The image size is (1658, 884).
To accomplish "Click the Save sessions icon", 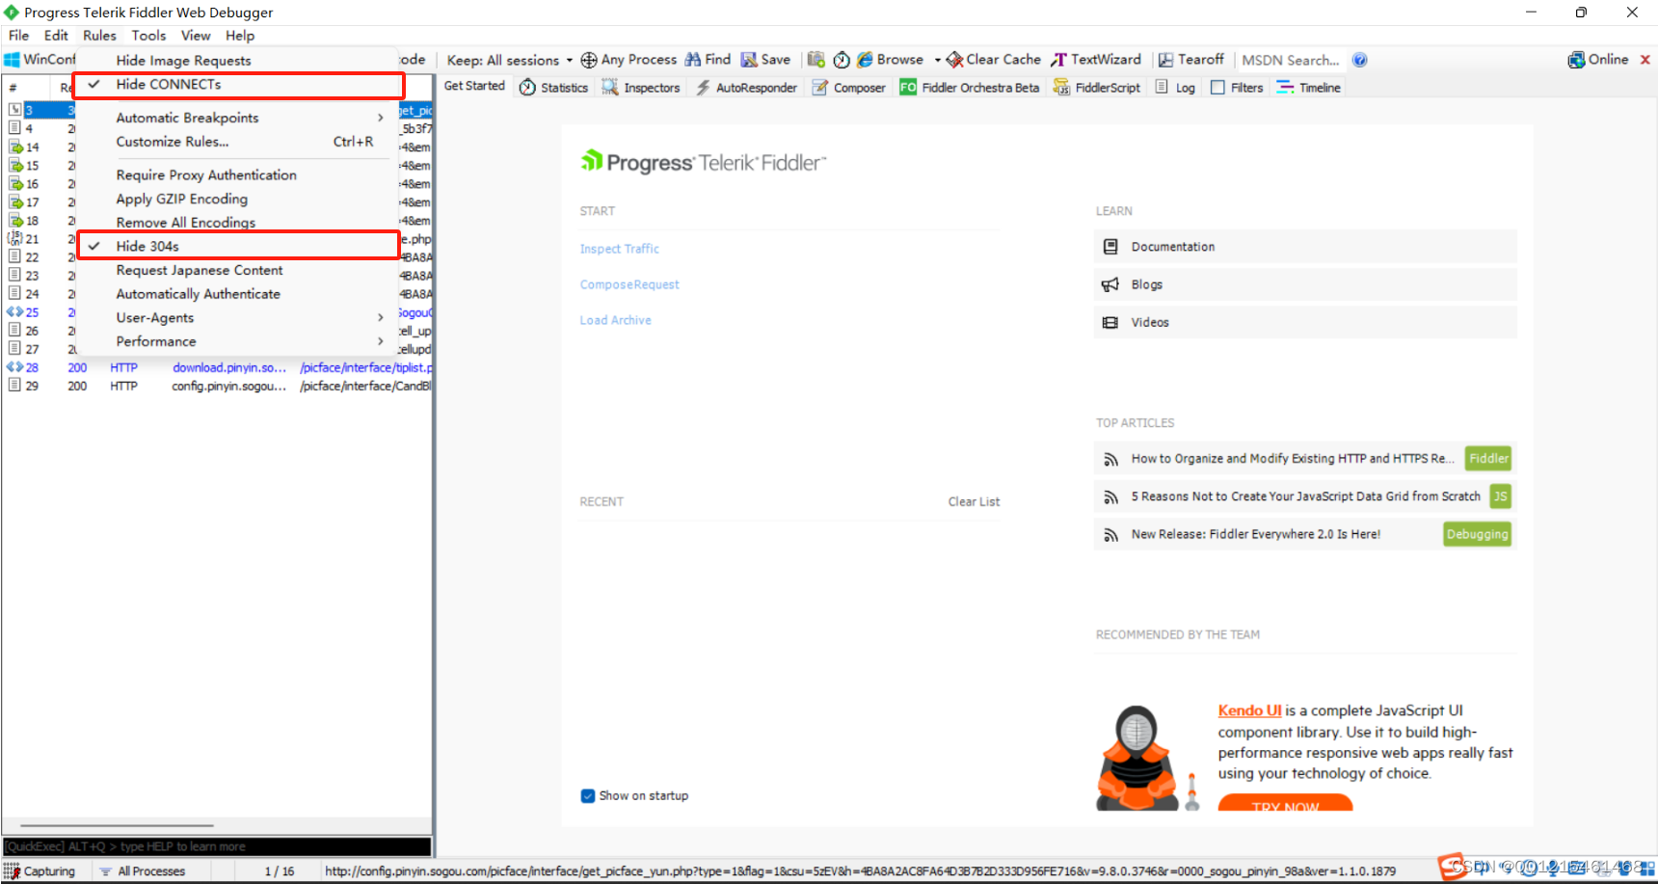I will click(749, 60).
